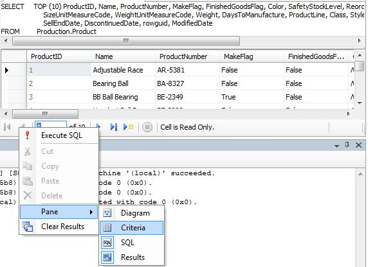Click Production.Product in the SQL text
This screenshot has width=368, height=267.
(x=66, y=31)
